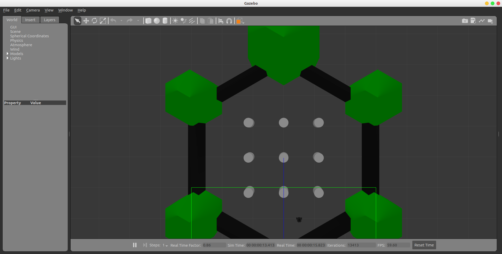Open the Camera menu
Viewport: 502px width, 254px height.
pyautogui.click(x=33, y=10)
